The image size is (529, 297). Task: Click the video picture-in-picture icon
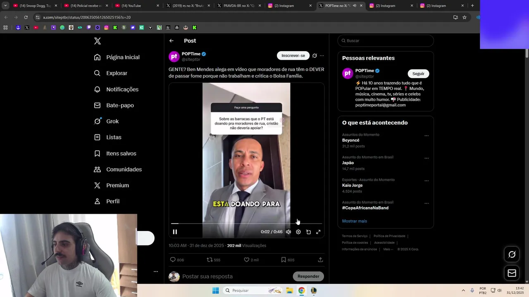[x=308, y=232]
